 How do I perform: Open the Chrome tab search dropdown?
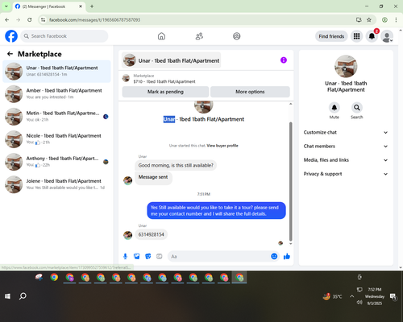click(x=6, y=6)
